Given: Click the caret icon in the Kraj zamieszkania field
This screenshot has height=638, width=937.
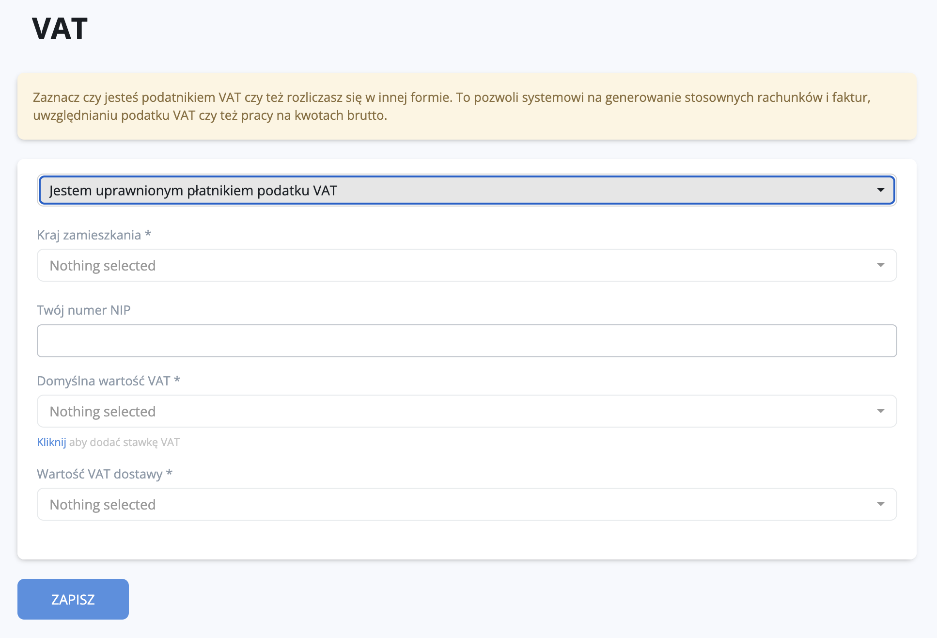Looking at the screenshot, I should click(x=880, y=265).
